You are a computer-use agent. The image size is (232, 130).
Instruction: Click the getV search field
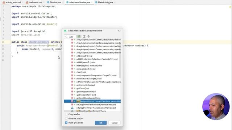(x=70, y=37)
